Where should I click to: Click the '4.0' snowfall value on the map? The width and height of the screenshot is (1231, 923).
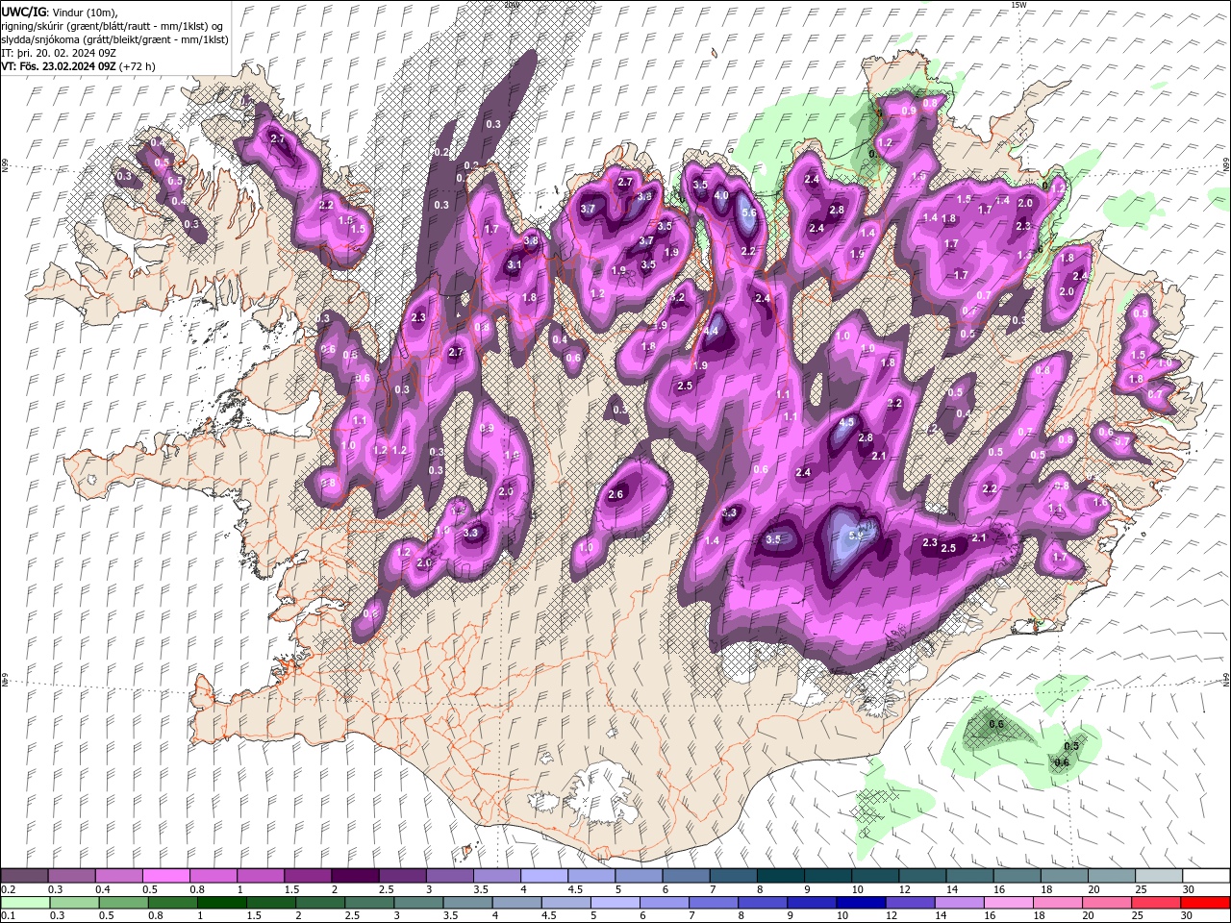721,195
